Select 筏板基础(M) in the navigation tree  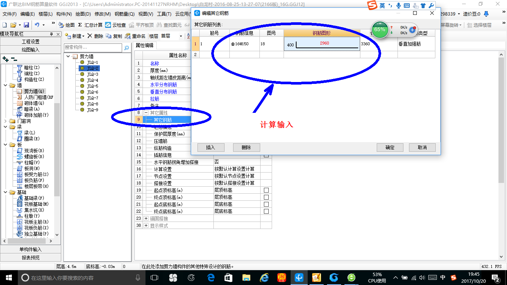pyautogui.click(x=33, y=204)
